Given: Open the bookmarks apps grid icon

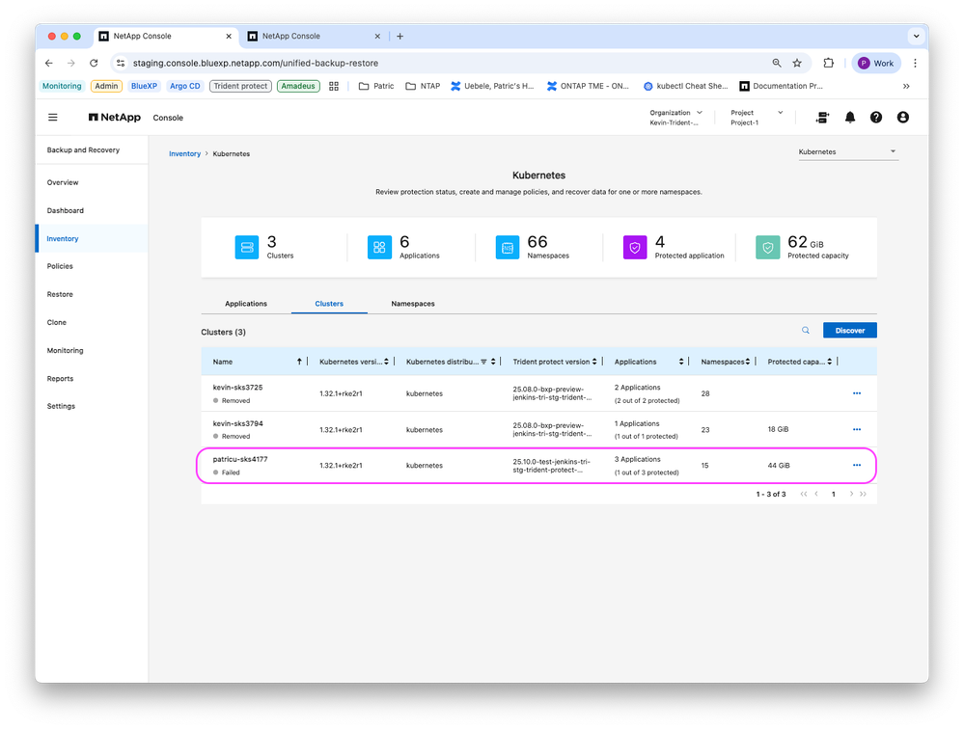Looking at the screenshot, I should click(x=334, y=86).
